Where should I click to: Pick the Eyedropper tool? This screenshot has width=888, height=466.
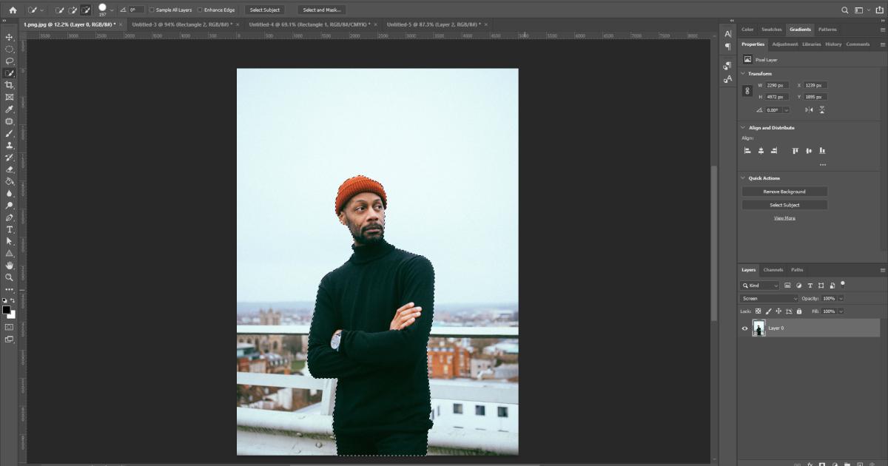(x=10, y=109)
